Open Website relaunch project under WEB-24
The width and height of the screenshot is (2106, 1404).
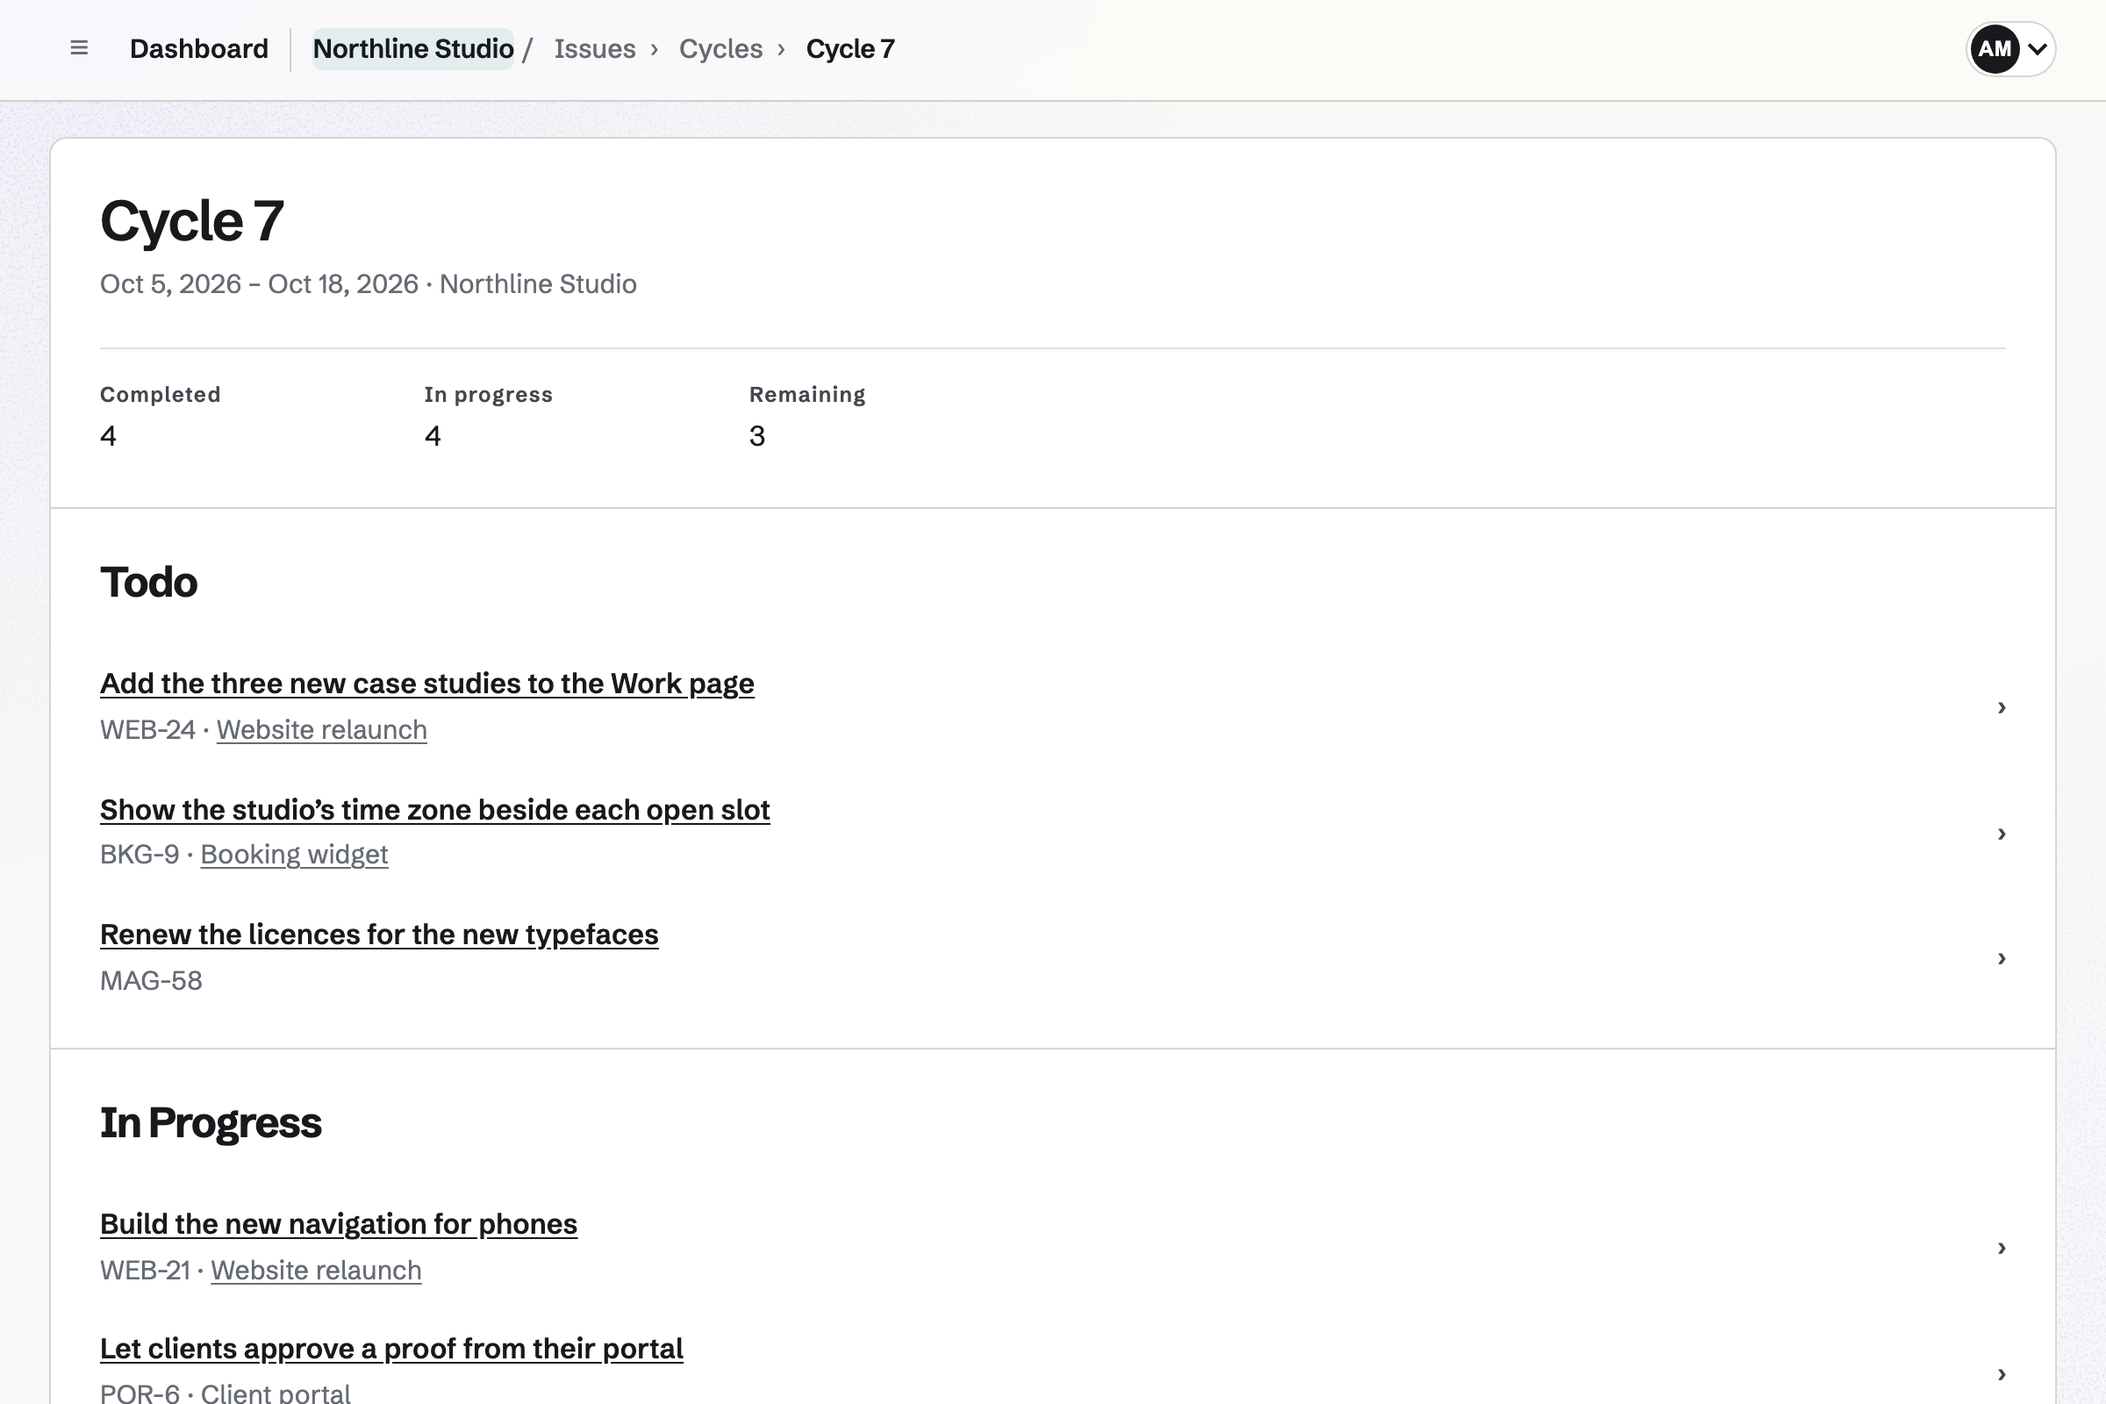tap(321, 730)
